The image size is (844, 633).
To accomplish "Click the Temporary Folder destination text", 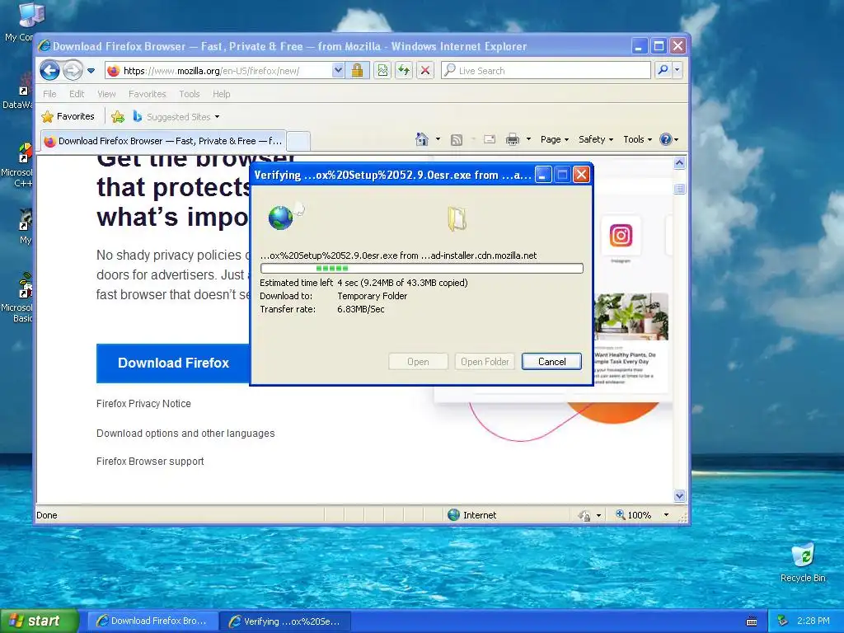I will (x=372, y=296).
